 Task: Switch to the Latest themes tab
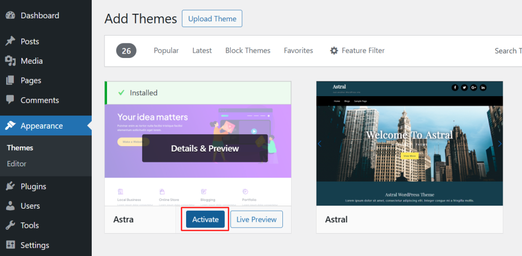[202, 50]
